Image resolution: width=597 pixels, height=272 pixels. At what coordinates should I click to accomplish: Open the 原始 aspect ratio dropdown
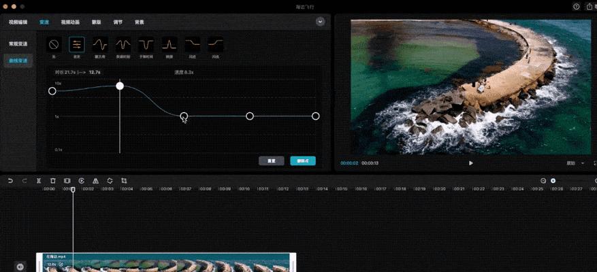(x=575, y=163)
